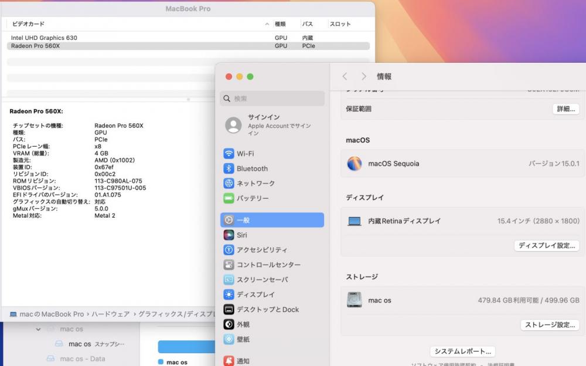586x366 pixels.
Task: Click the search magnifier icon
Action: 226,99
